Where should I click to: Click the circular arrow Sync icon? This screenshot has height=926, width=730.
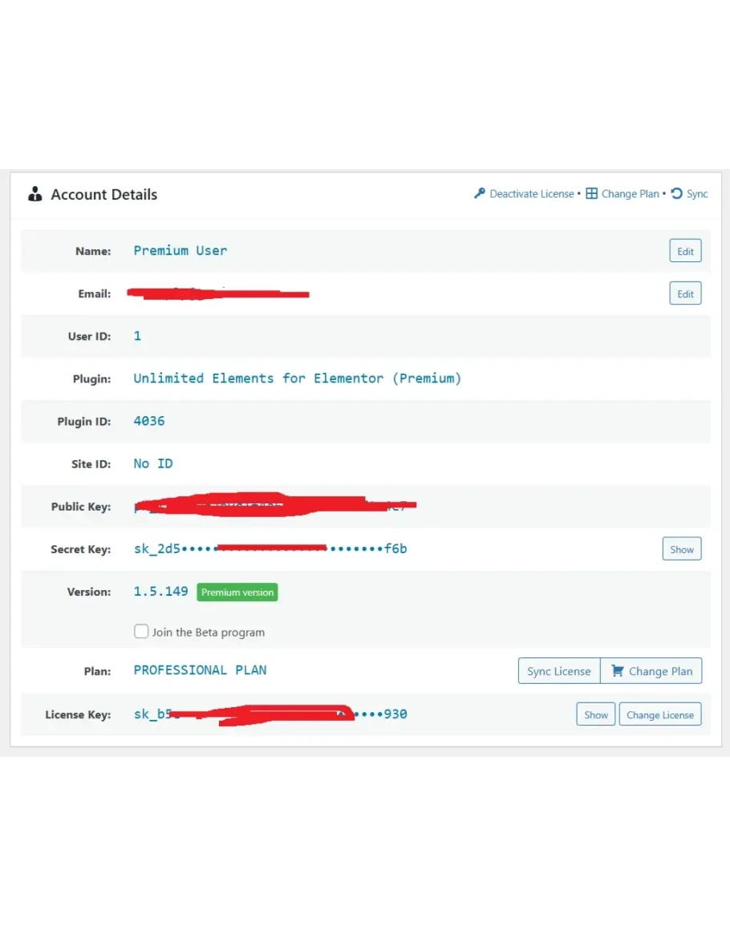[x=676, y=193]
